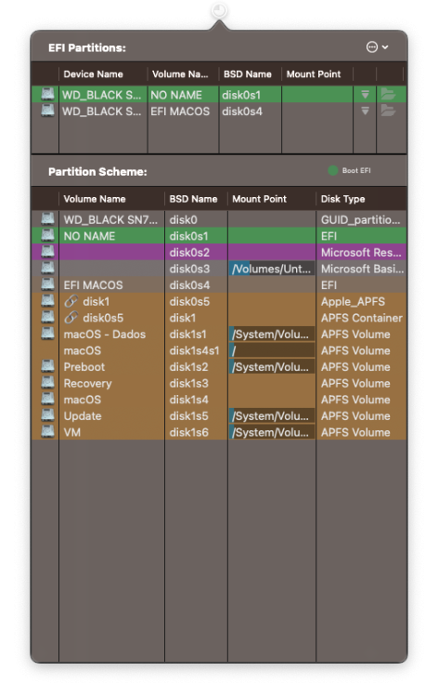Click disk icon beside VM row
This screenshot has width=438, height=697.
click(x=47, y=431)
